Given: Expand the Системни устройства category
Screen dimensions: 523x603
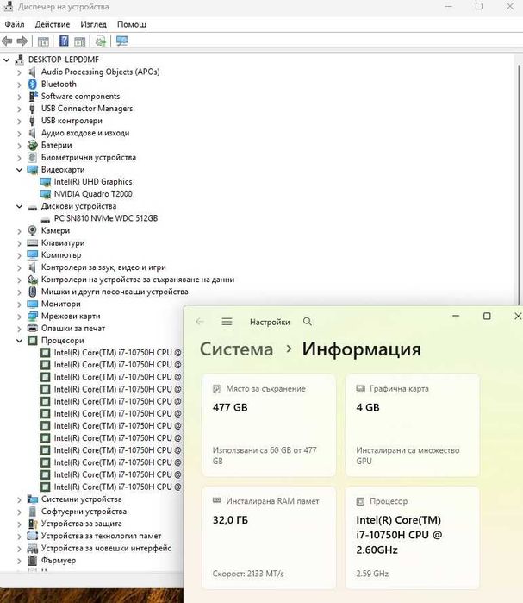Looking at the screenshot, I should (19, 499).
